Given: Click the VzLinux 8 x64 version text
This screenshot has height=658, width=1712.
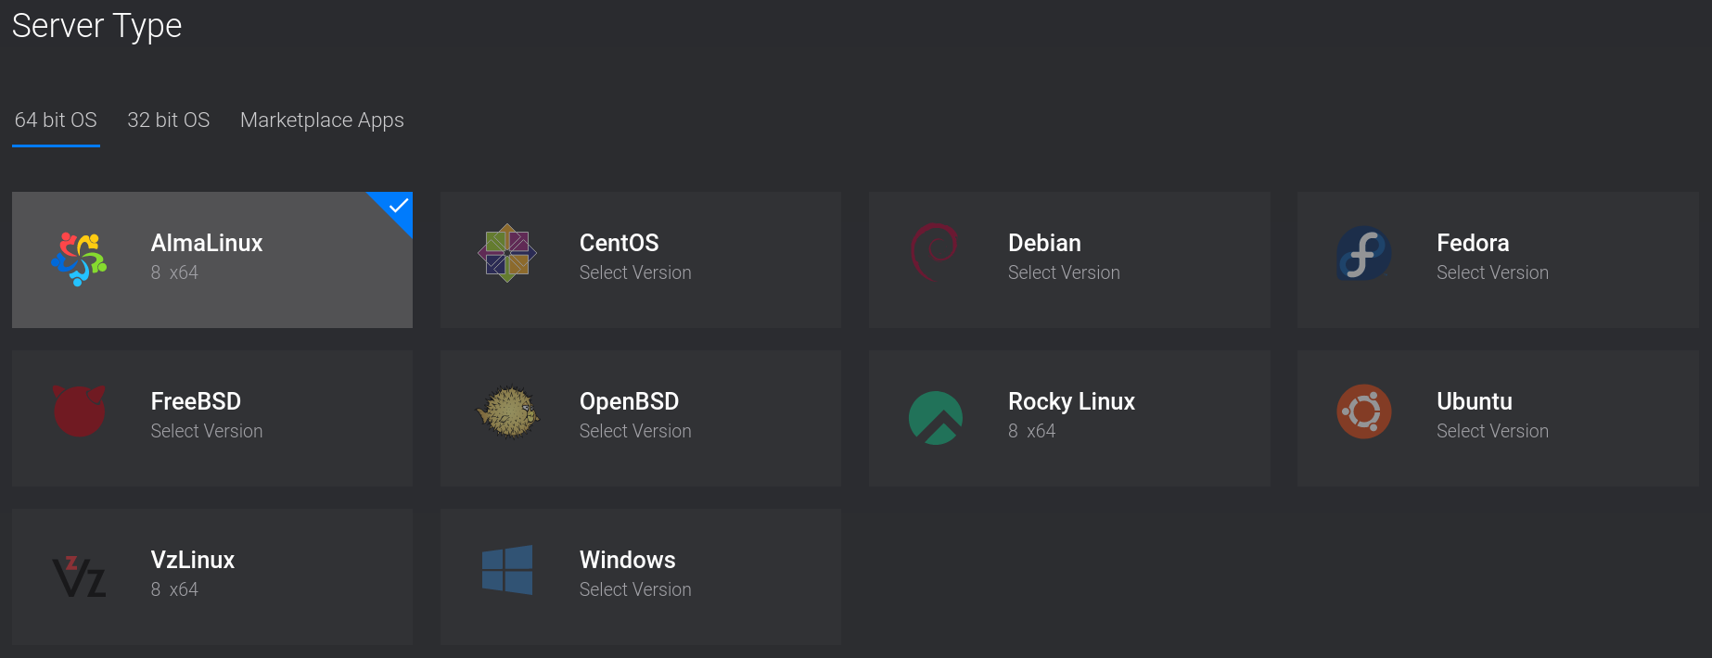Looking at the screenshot, I should (174, 589).
